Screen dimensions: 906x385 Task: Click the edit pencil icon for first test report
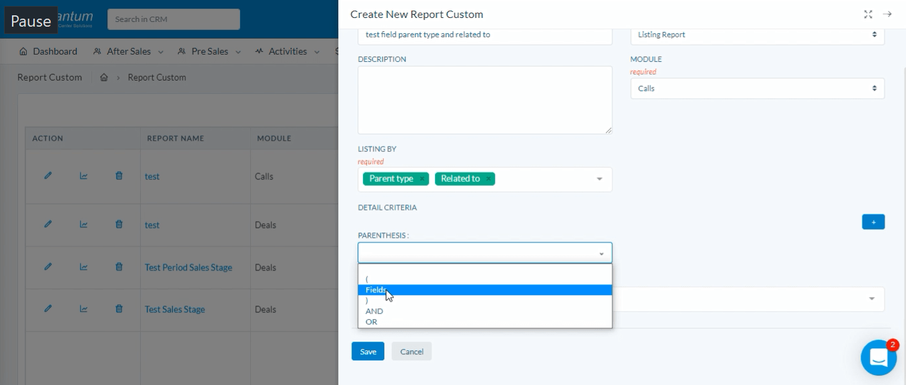(x=48, y=176)
